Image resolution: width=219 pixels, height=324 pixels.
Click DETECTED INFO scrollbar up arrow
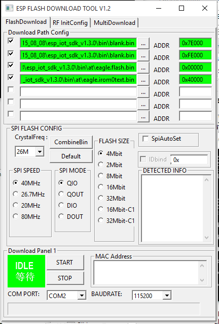click(x=207, y=180)
